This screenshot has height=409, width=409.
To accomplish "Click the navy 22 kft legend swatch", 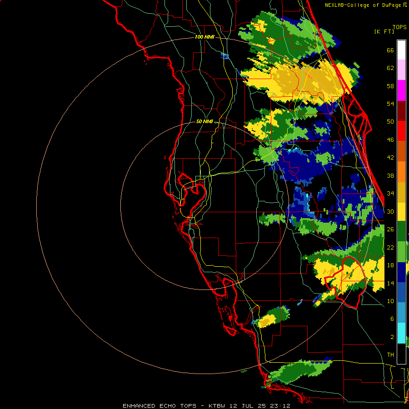I will (x=401, y=272).
